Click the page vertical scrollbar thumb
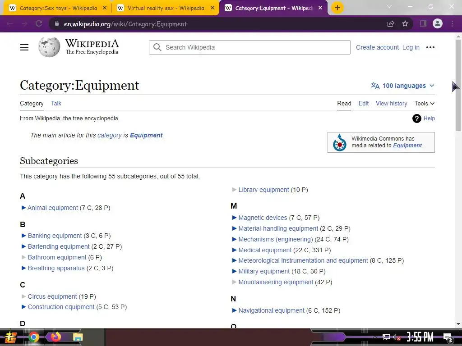Image resolution: width=462 pixels, height=346 pixels. pyautogui.click(x=458, y=85)
